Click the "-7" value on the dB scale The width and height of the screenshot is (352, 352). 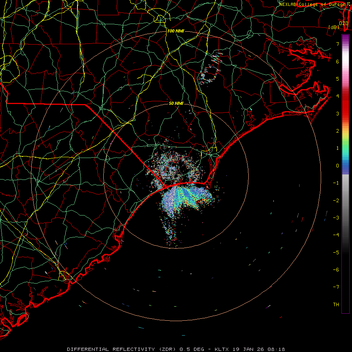[x=336, y=287]
